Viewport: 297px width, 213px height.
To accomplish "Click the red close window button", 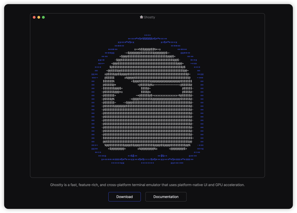I will 34,17.
